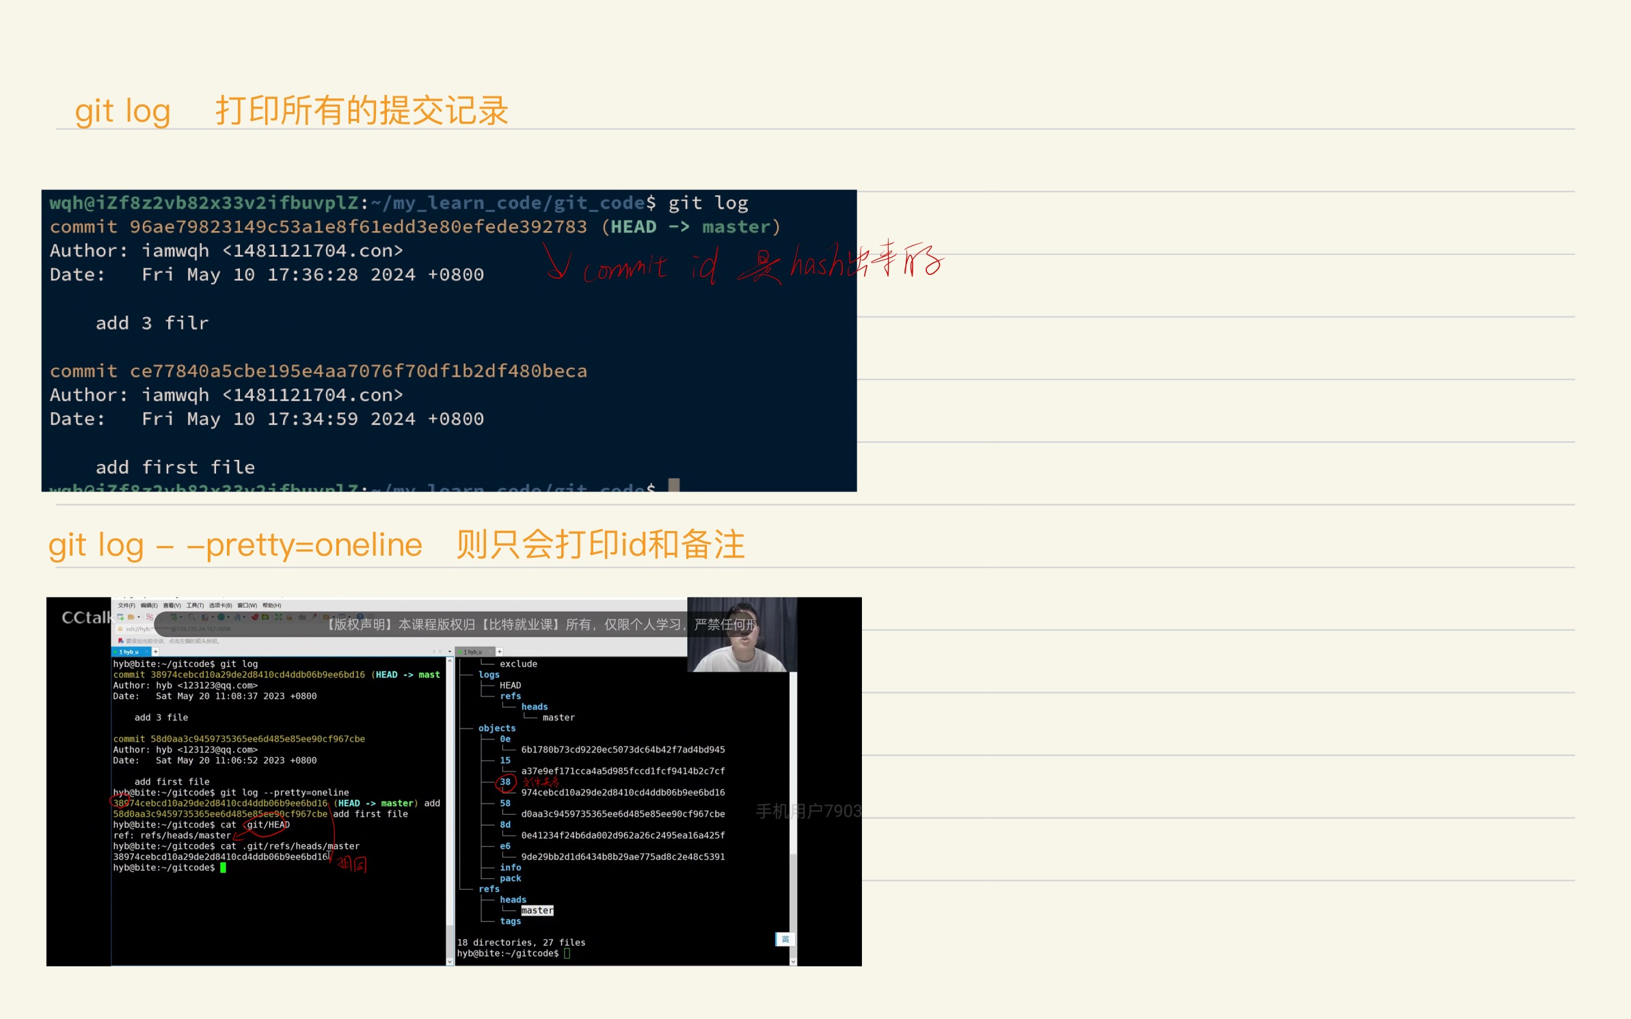Click the top git log terminal image
This screenshot has height=1019, width=1631.
[448, 340]
